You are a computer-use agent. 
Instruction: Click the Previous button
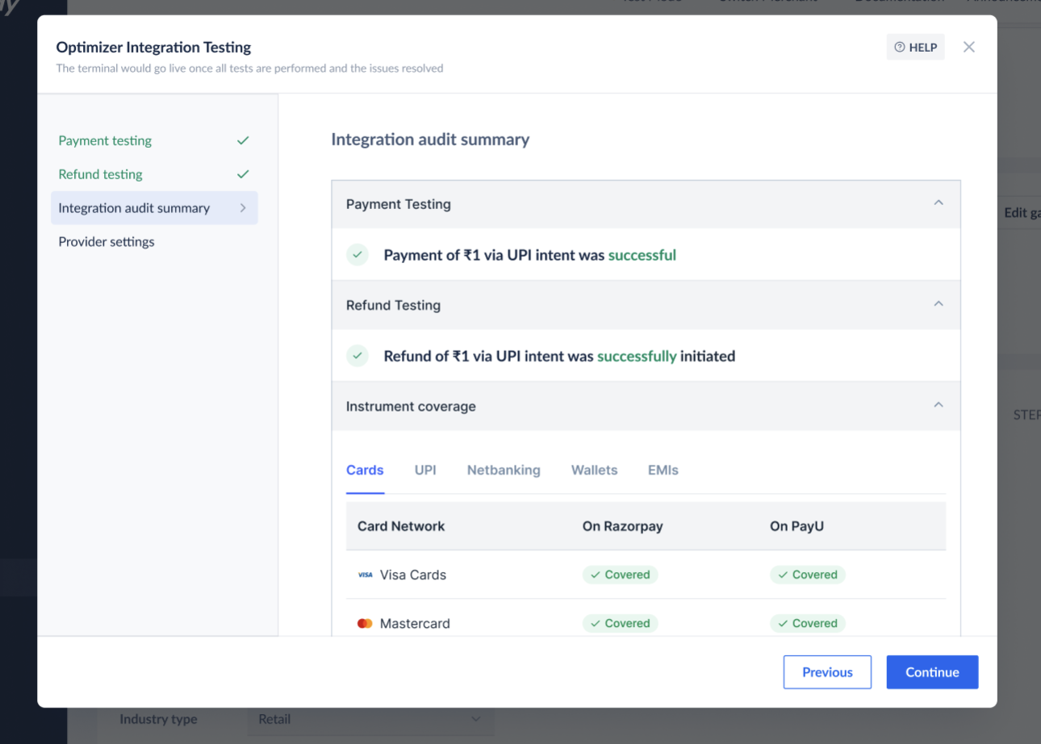pyautogui.click(x=827, y=672)
